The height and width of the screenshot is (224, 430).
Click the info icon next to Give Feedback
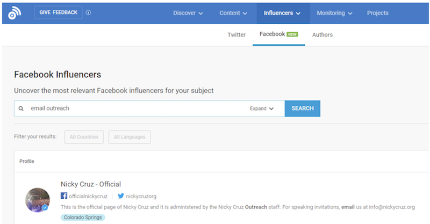click(x=88, y=12)
